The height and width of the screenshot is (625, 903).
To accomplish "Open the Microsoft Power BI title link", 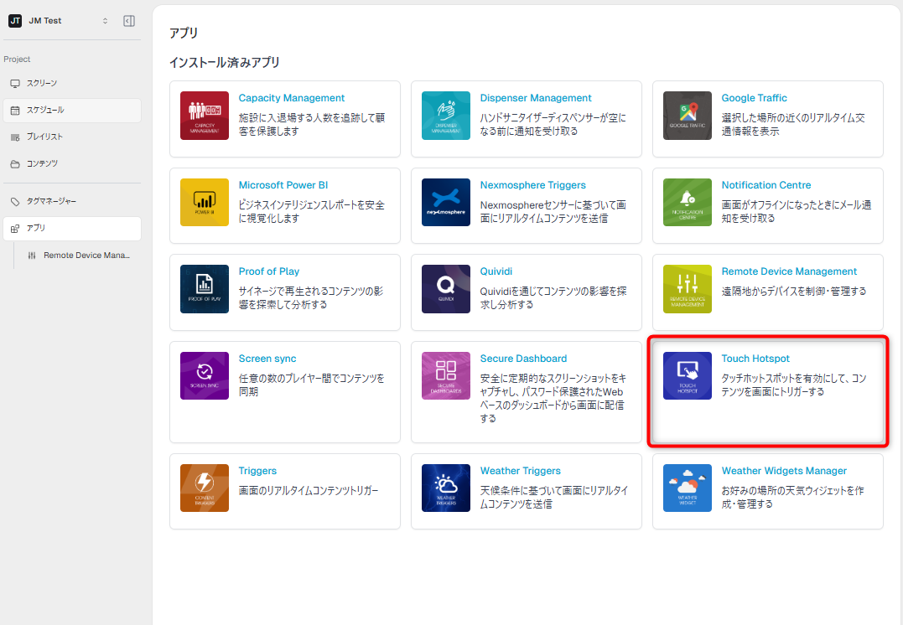I will [283, 185].
